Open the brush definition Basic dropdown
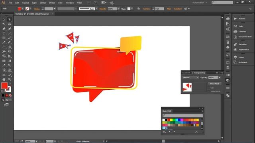Viewport: 255px width, 143px height. [x=96, y=9]
